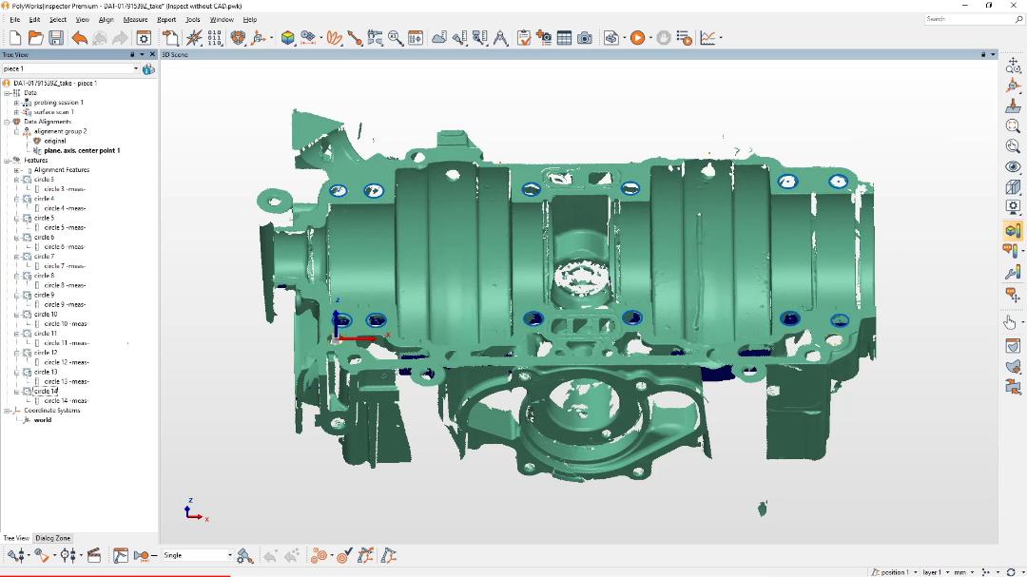Pin the Tree View pane
Viewport: 1027px width, 577px height.
pos(132,54)
